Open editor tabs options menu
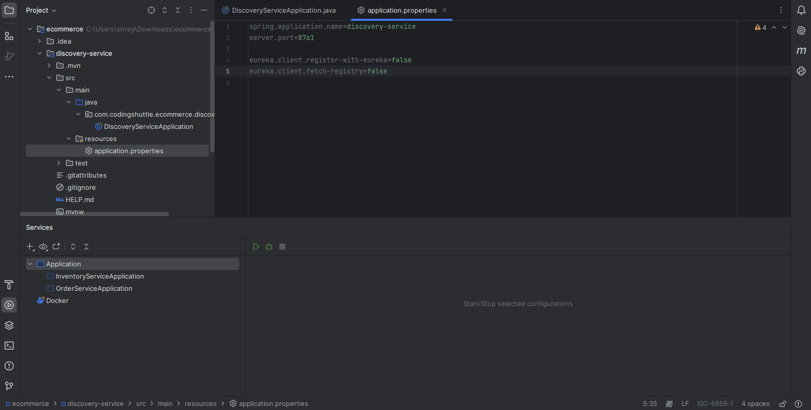The height and width of the screenshot is (410, 811). 781,10
